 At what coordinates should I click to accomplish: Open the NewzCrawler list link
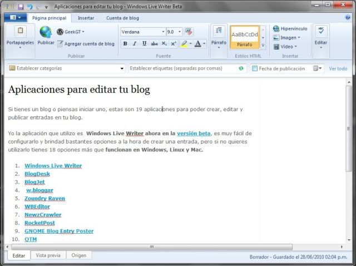click(43, 215)
